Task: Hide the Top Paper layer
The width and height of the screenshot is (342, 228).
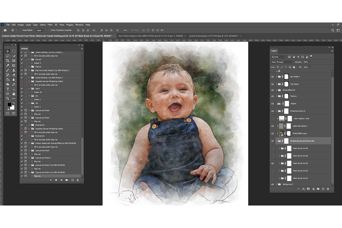Action: click(272, 84)
